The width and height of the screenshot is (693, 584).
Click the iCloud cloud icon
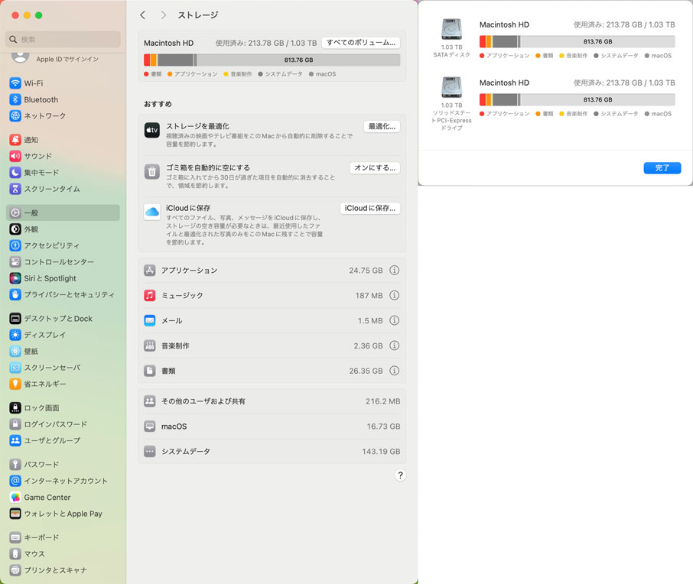[152, 212]
